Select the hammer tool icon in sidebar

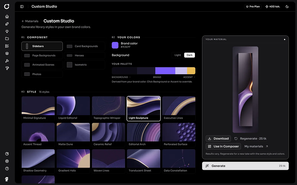(x=7, y=61)
